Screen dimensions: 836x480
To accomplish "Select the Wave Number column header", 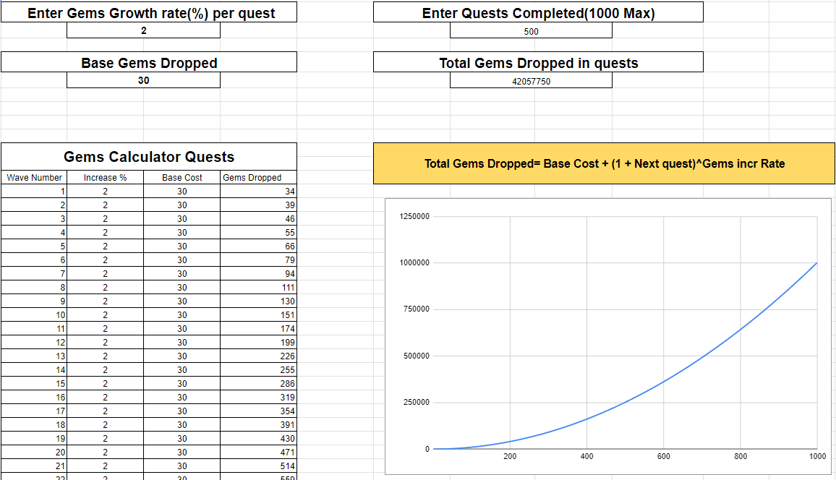I will [33, 177].
